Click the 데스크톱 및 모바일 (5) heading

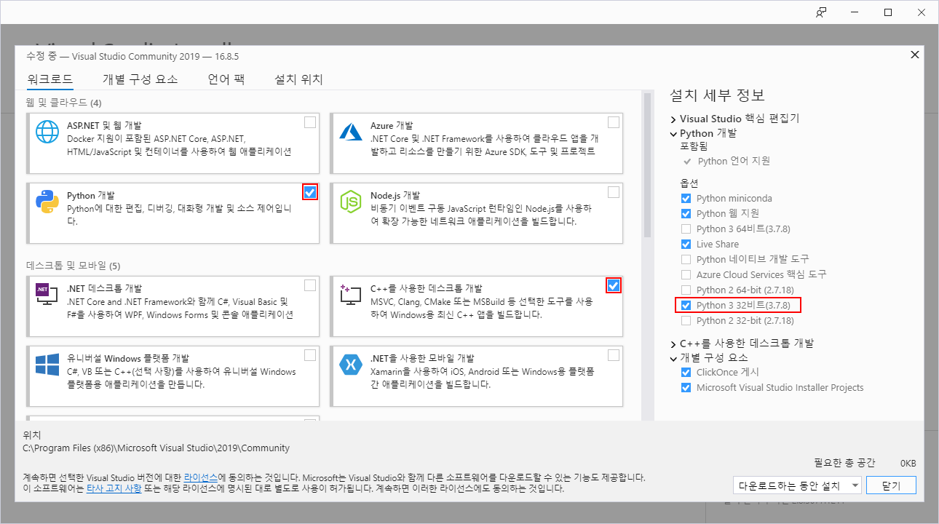pyautogui.click(x=74, y=265)
